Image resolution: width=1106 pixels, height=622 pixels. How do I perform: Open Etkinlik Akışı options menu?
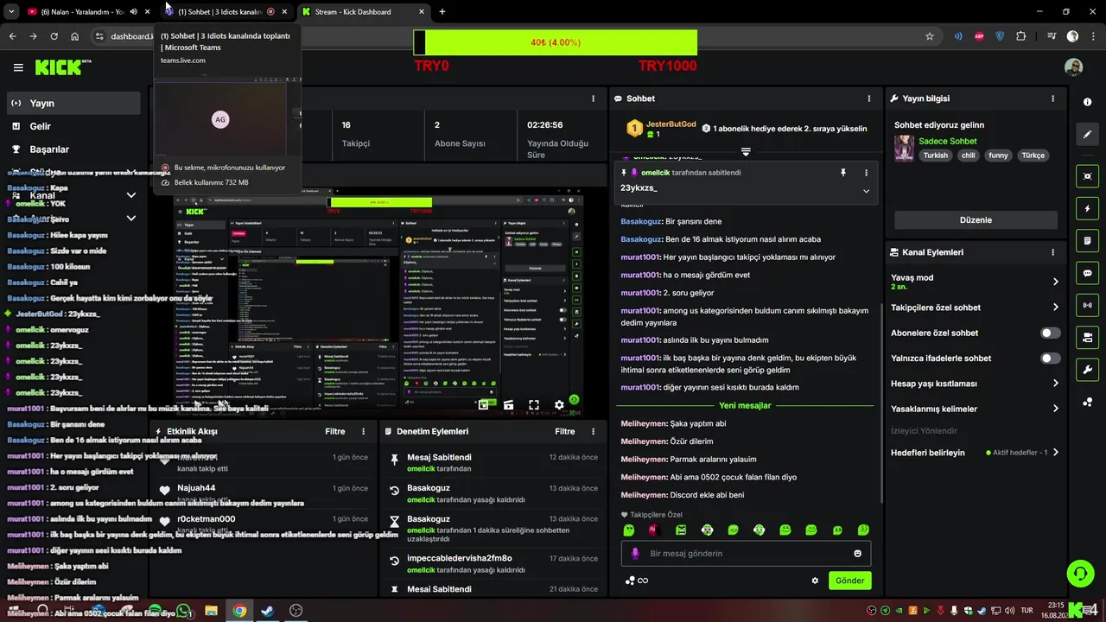tap(363, 431)
